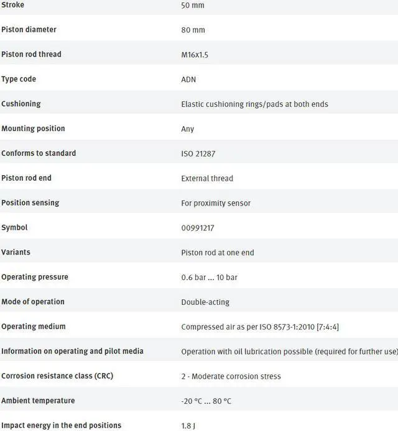
Task: Select the Corrosion resistance class (CRC) label
Action: tap(57, 376)
